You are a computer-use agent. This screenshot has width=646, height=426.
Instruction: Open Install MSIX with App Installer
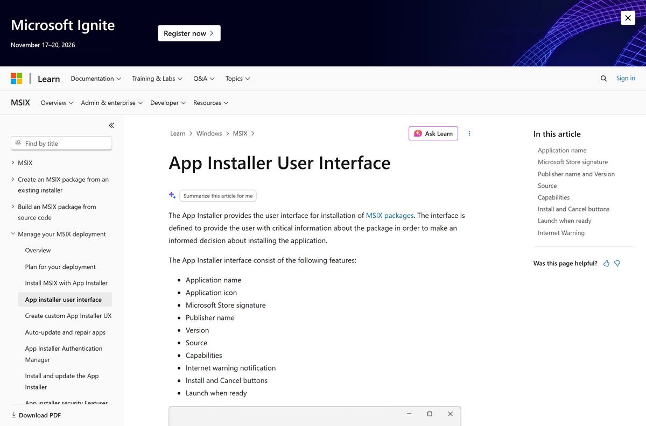point(66,283)
